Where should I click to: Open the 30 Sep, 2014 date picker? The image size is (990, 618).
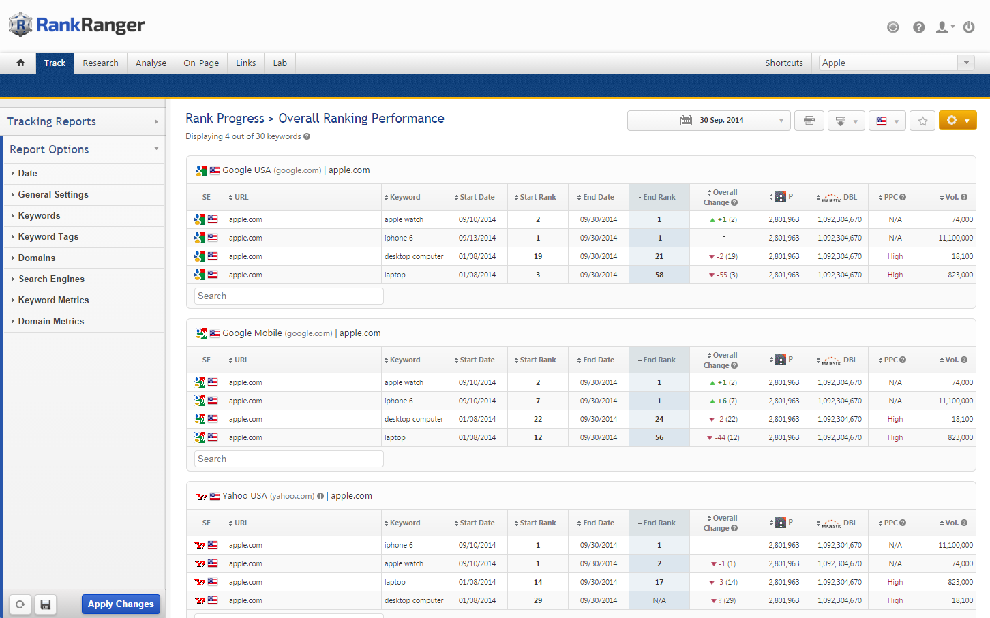pos(708,121)
